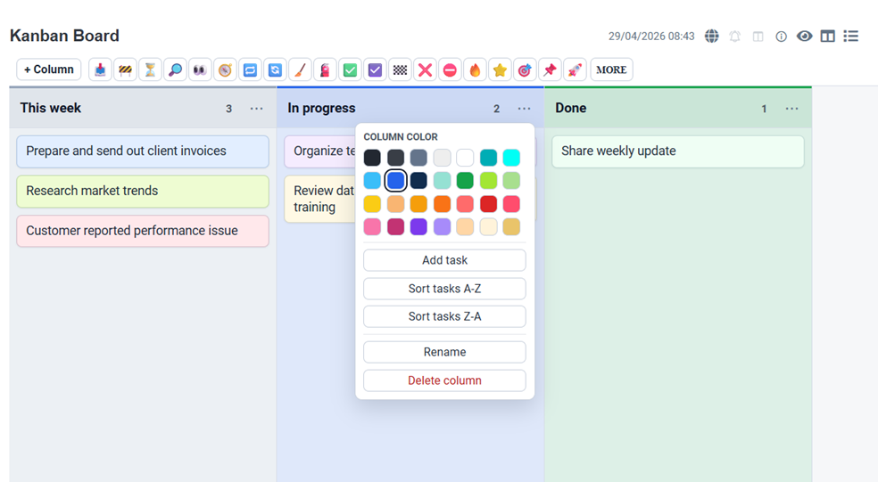Toggle the eye visibility icon

805,37
